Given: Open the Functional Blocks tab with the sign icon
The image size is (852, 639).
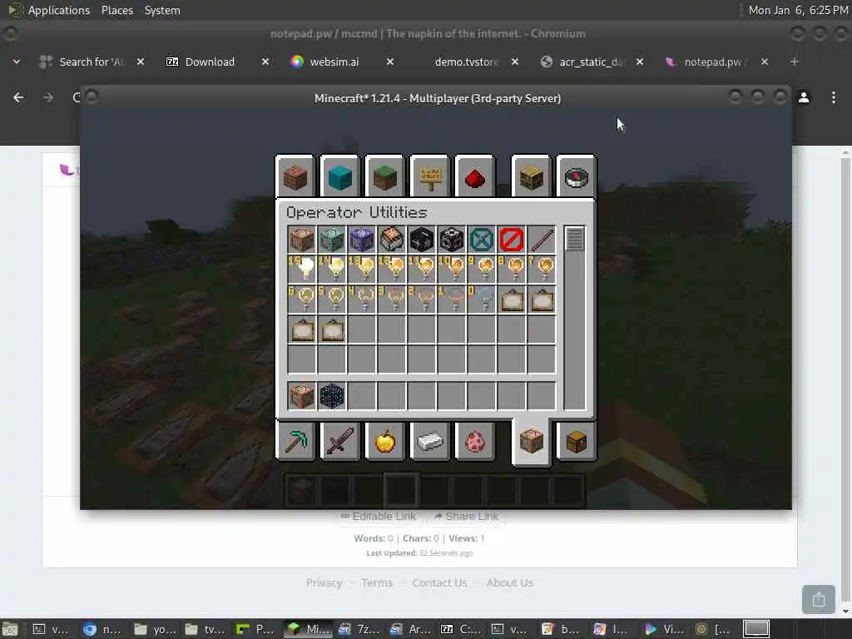Looking at the screenshot, I should pyautogui.click(x=430, y=176).
